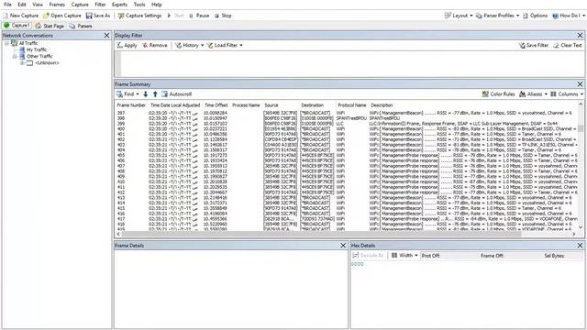This screenshot has width=587, height=330.
Task: Open Color Rules
Action: pos(498,93)
